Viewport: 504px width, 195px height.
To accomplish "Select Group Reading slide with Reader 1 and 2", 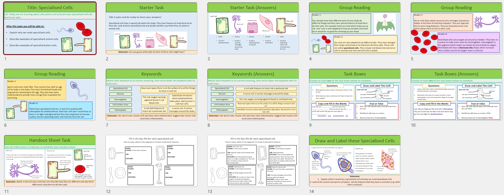I will (355, 28).
